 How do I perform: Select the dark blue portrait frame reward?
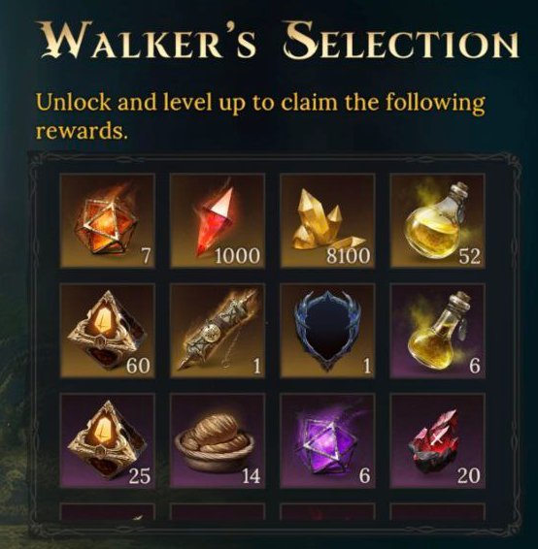(327, 331)
